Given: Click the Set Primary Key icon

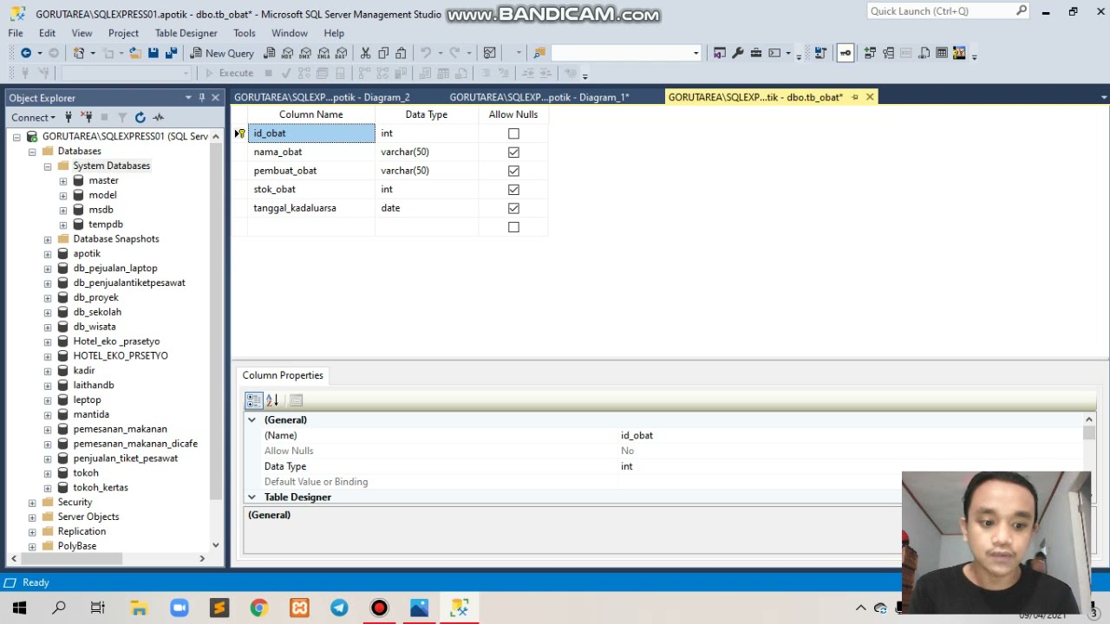Looking at the screenshot, I should click(846, 53).
